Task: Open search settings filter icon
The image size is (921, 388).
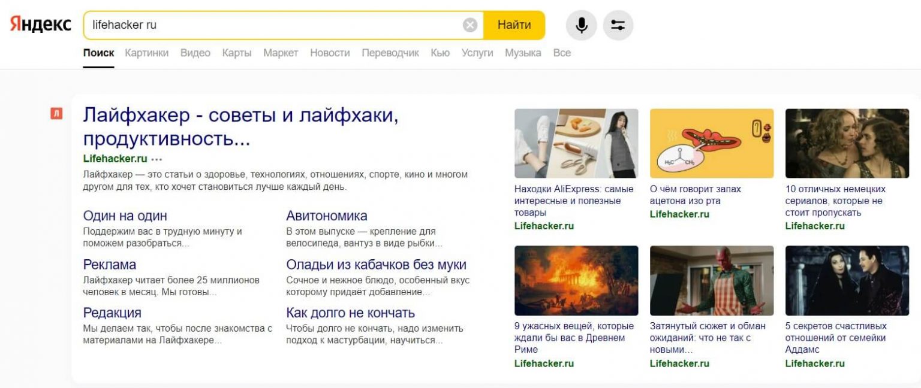Action: coord(618,25)
